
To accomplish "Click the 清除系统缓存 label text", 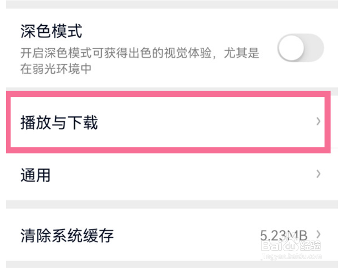I will coord(67,235).
